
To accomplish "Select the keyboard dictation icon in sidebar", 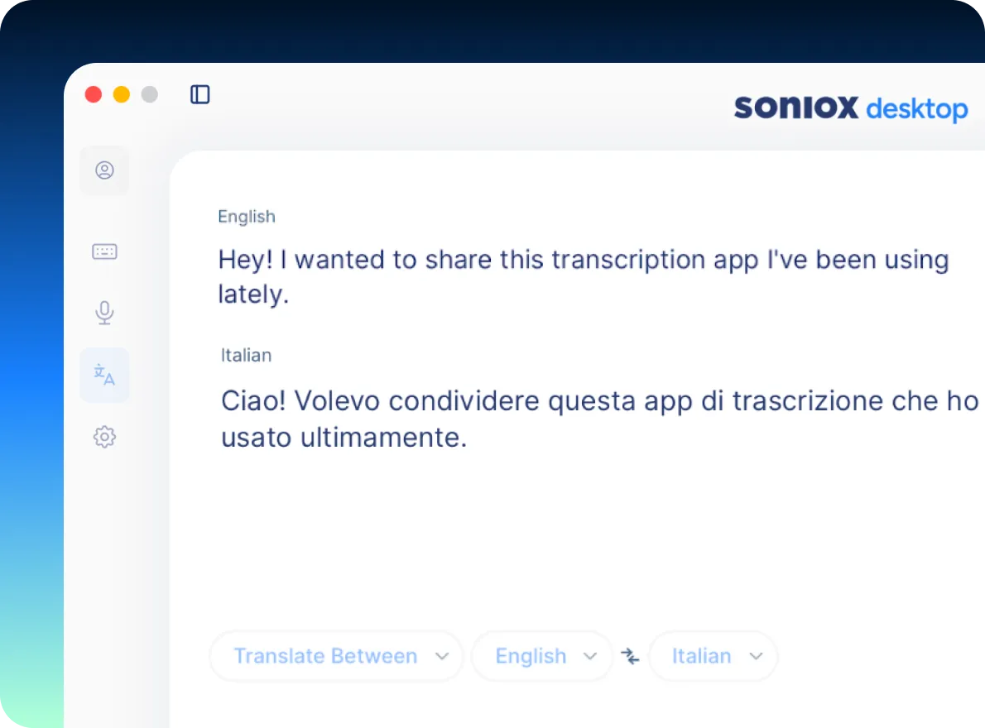I will click(x=104, y=251).
